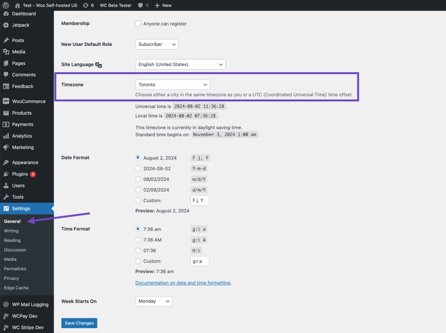Open the updates icon showing 6
The width and height of the screenshot is (446, 333).
click(x=86, y=5)
